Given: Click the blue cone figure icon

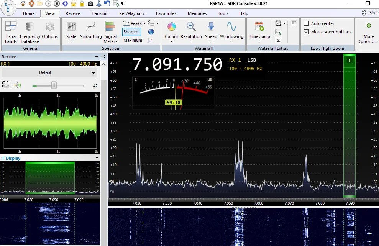Looking at the screenshot, I should (99, 3).
